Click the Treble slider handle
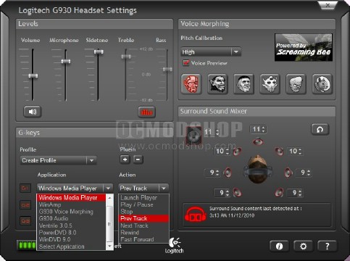Image resolution: width=350 pixels, height=261 pixels. click(x=126, y=57)
